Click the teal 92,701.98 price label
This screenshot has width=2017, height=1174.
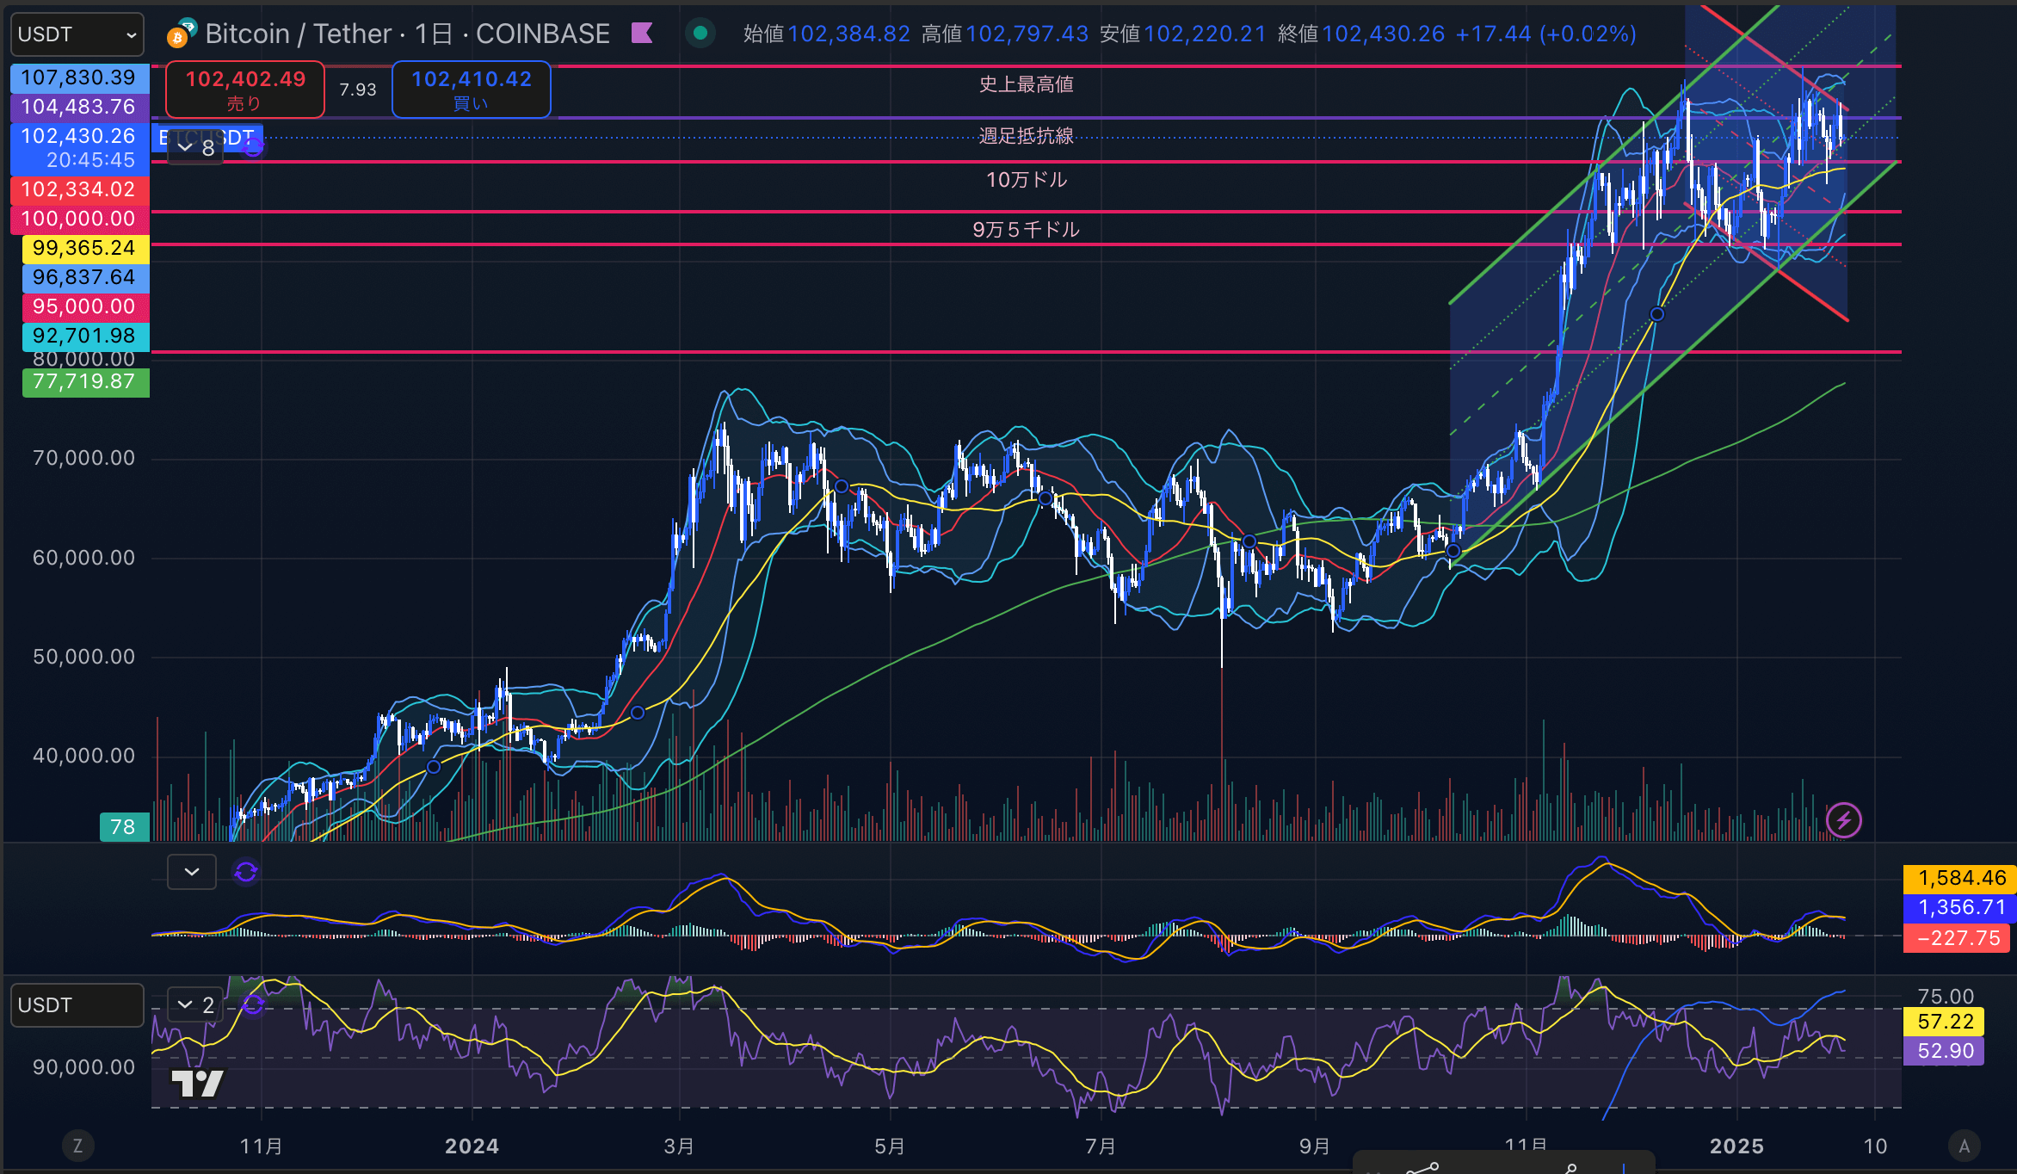tap(85, 336)
